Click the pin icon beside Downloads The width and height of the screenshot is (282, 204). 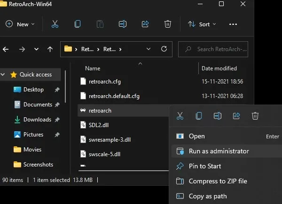[x=57, y=120]
